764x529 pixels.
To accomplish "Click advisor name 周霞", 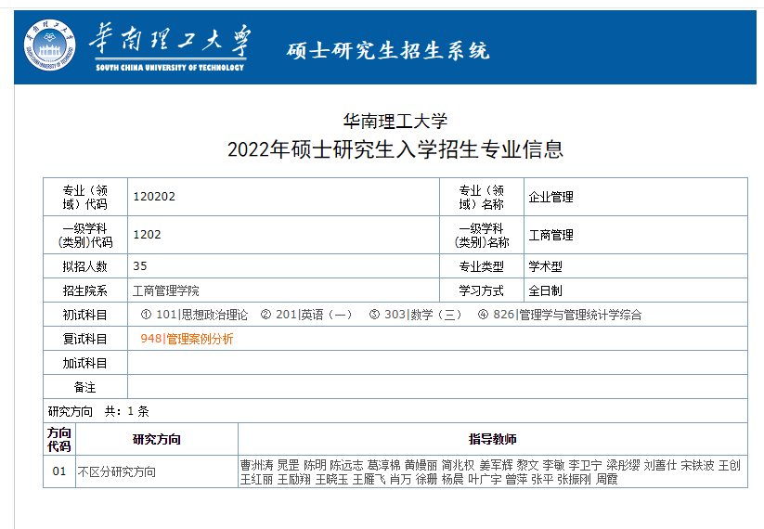I will (606, 479).
